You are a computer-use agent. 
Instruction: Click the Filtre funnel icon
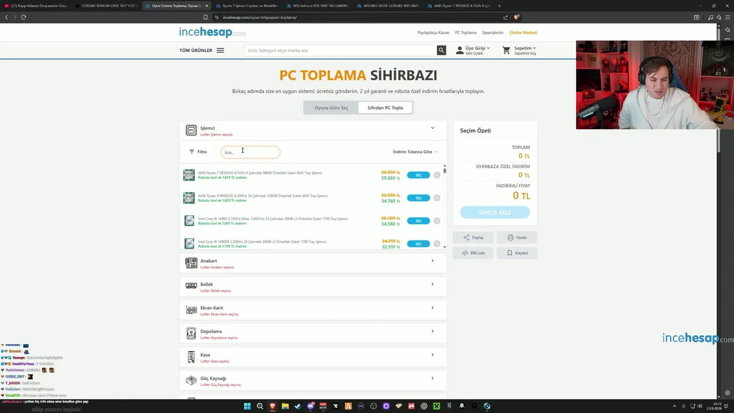[192, 152]
